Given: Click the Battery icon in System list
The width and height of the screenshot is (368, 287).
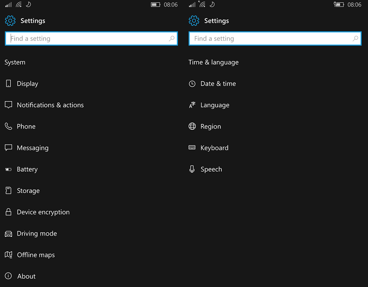Looking at the screenshot, I should (8, 169).
